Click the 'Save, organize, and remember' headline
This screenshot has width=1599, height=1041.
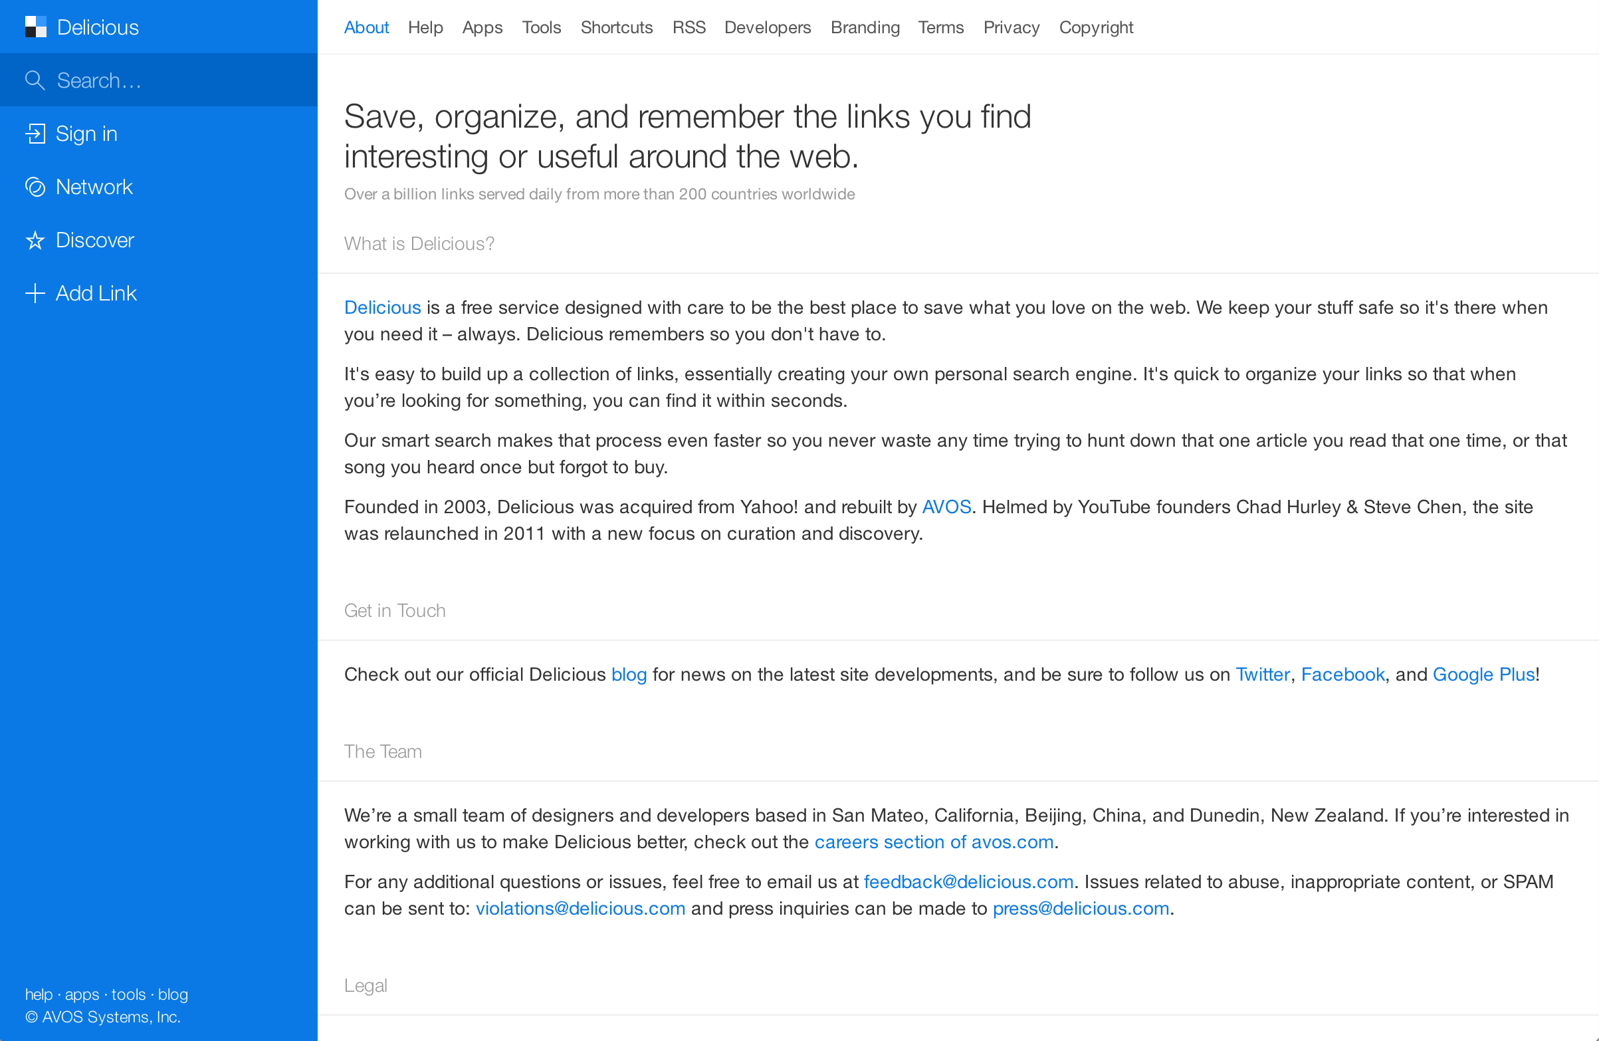click(687, 136)
